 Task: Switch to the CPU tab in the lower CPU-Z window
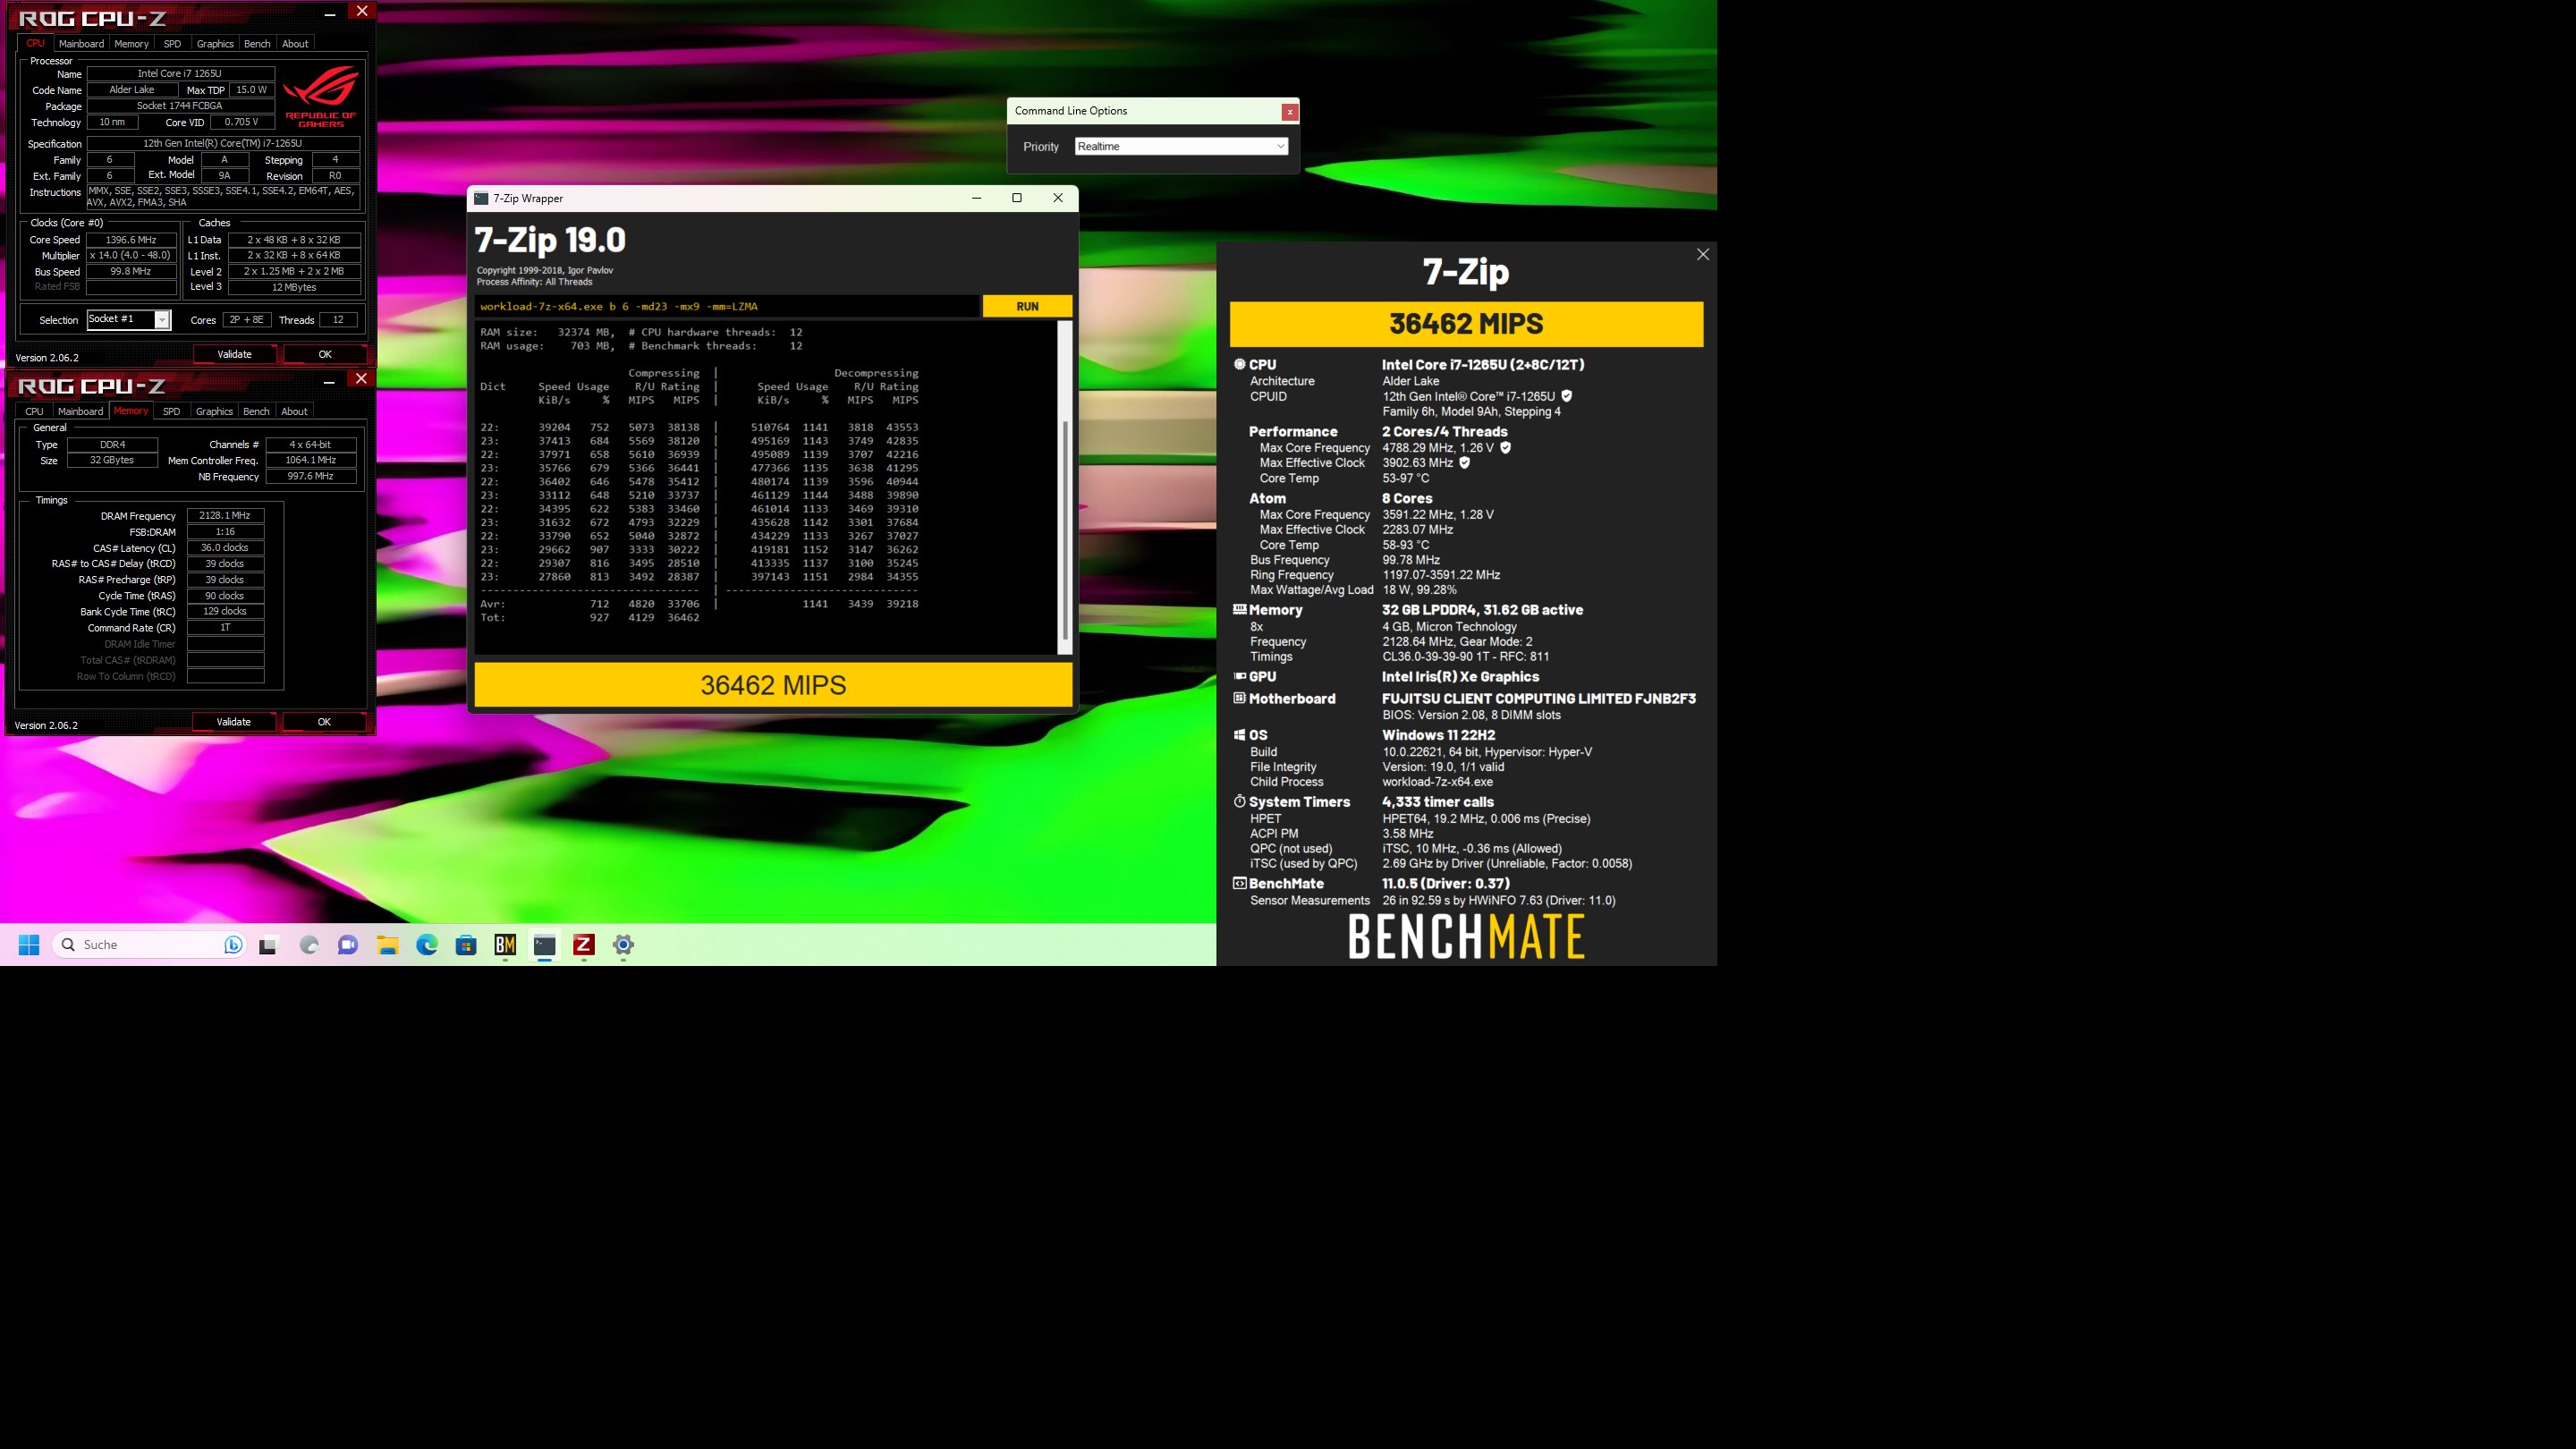pos(34,411)
